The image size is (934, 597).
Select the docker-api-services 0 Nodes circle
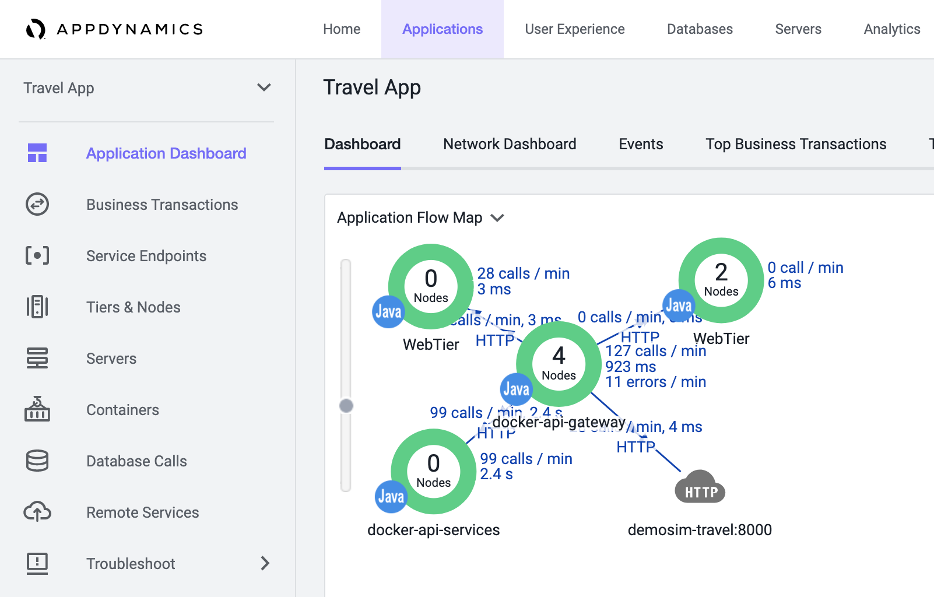433,471
